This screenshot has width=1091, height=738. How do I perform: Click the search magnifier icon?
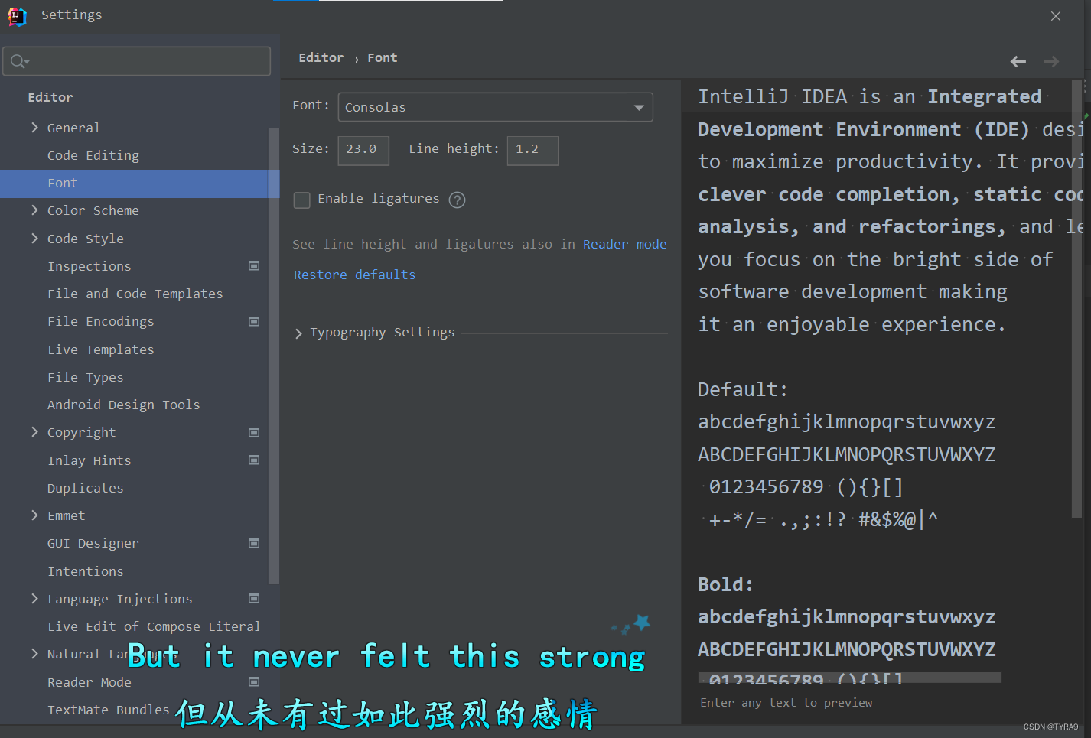[19, 61]
